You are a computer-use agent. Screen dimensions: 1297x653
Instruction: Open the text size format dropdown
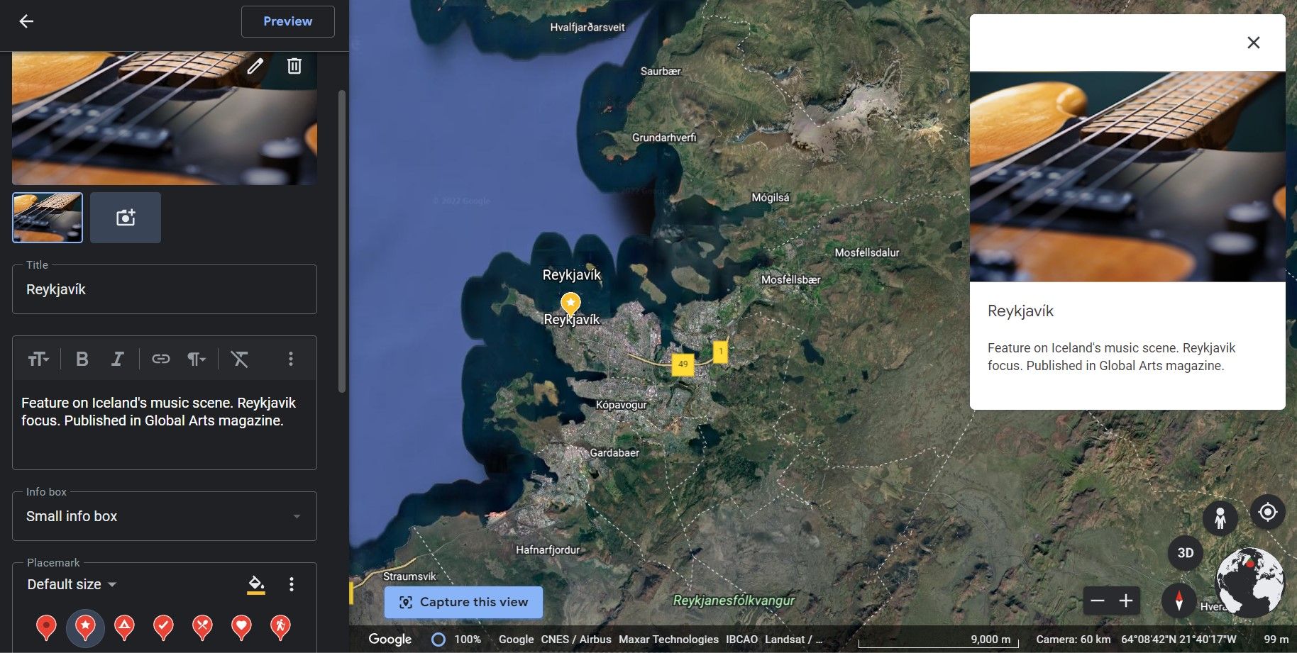[x=39, y=358]
